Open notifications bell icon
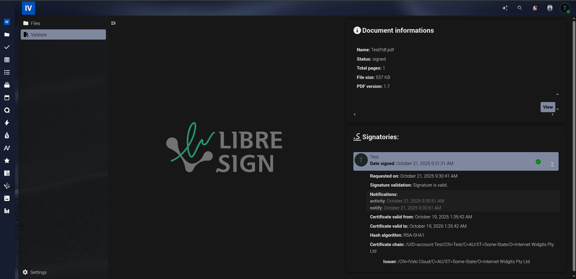Viewport: 576px width, 279px height. [535, 8]
